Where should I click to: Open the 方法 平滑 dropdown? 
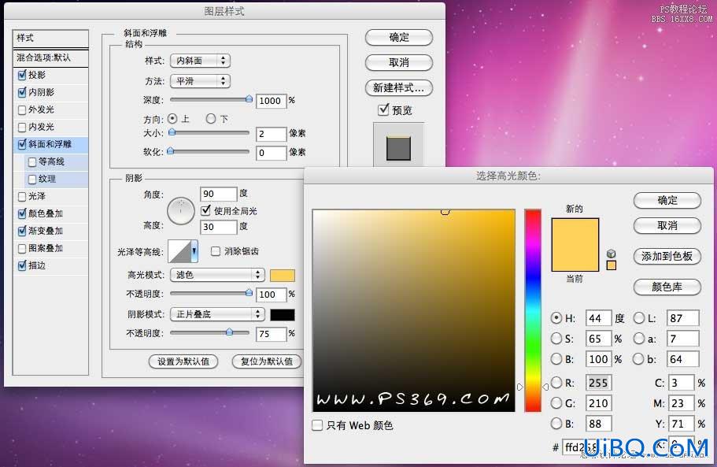200,81
